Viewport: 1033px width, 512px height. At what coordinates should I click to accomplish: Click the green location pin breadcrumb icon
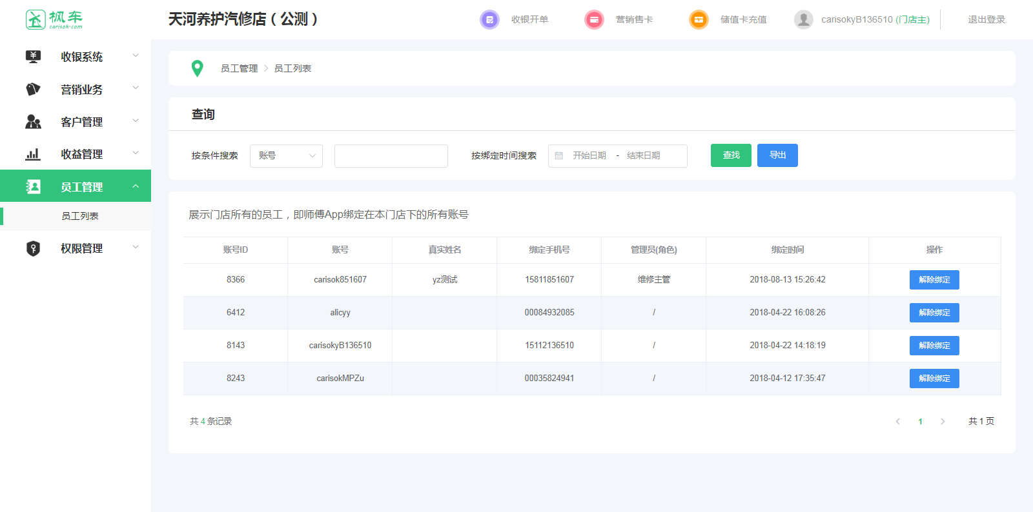pyautogui.click(x=198, y=68)
